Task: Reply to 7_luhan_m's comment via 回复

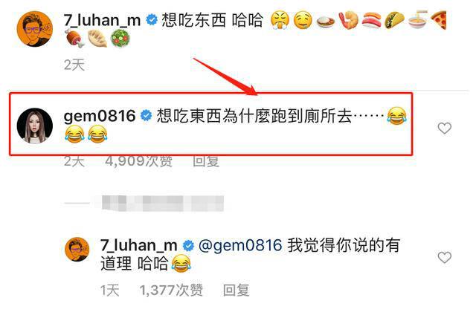Action: [x=237, y=290]
